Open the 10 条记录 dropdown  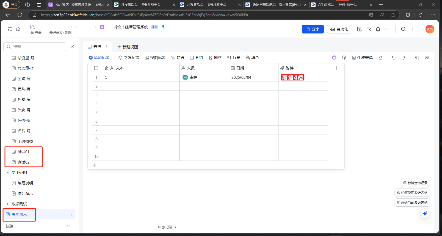coord(167,227)
